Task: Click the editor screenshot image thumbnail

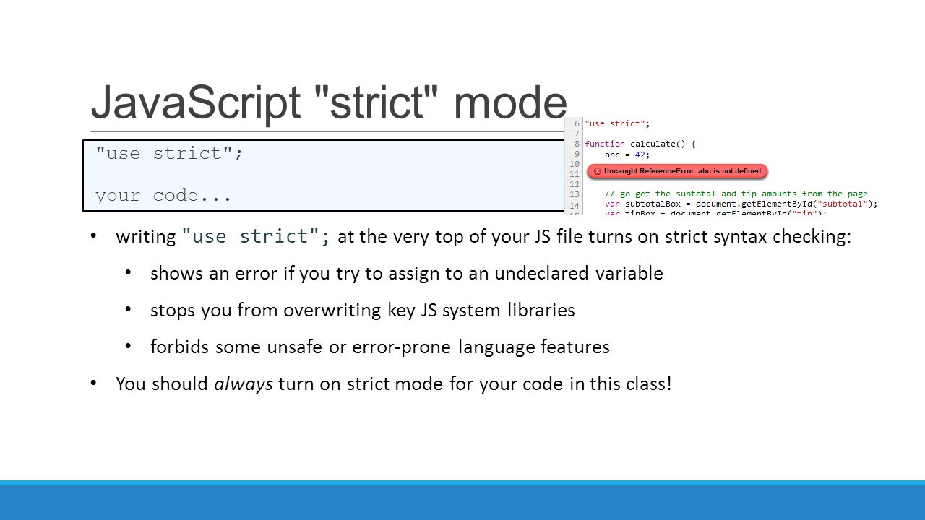Action: 723,165
